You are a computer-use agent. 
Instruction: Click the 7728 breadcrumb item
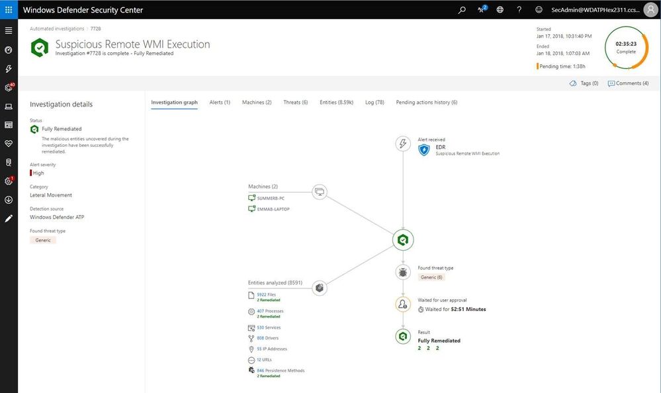pos(96,28)
